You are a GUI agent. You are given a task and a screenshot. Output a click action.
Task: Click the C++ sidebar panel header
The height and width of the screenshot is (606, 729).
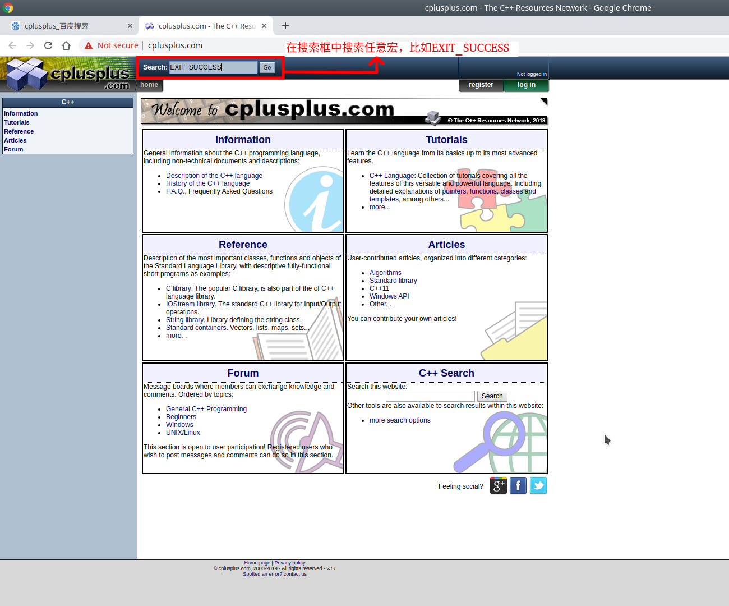point(68,102)
